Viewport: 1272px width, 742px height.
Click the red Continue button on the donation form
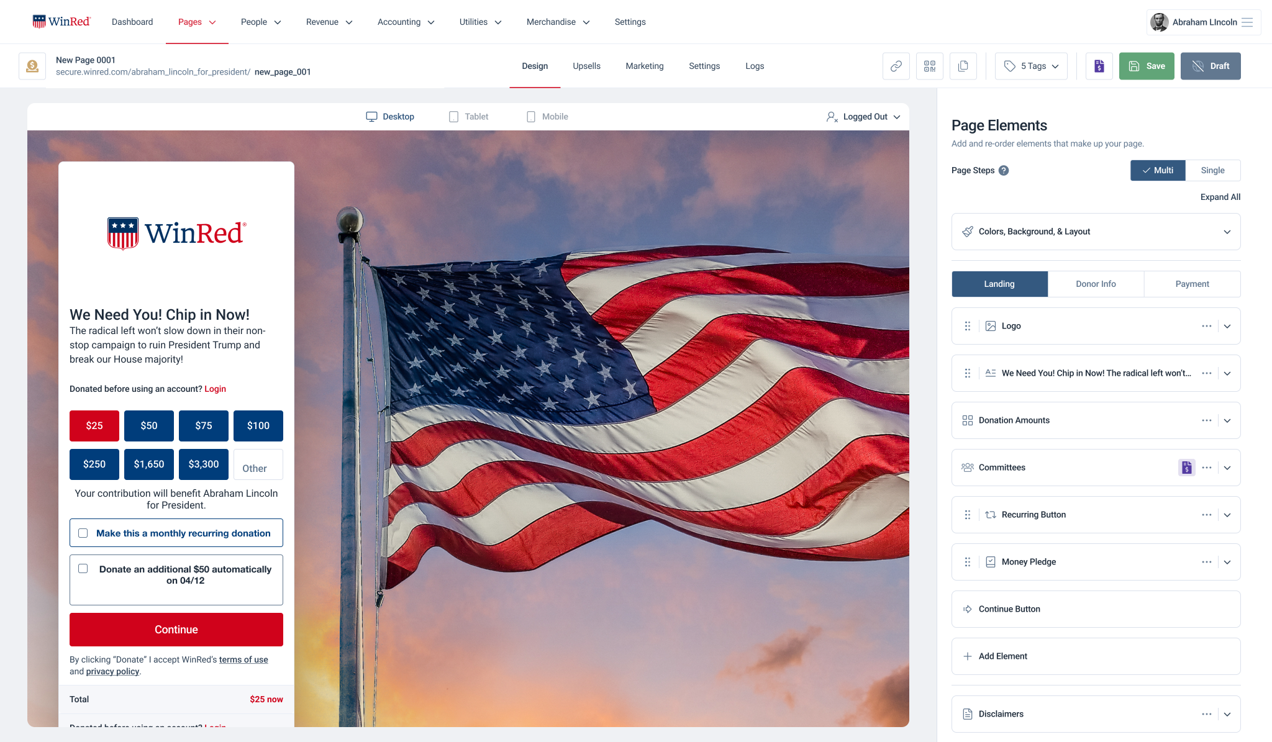176,630
